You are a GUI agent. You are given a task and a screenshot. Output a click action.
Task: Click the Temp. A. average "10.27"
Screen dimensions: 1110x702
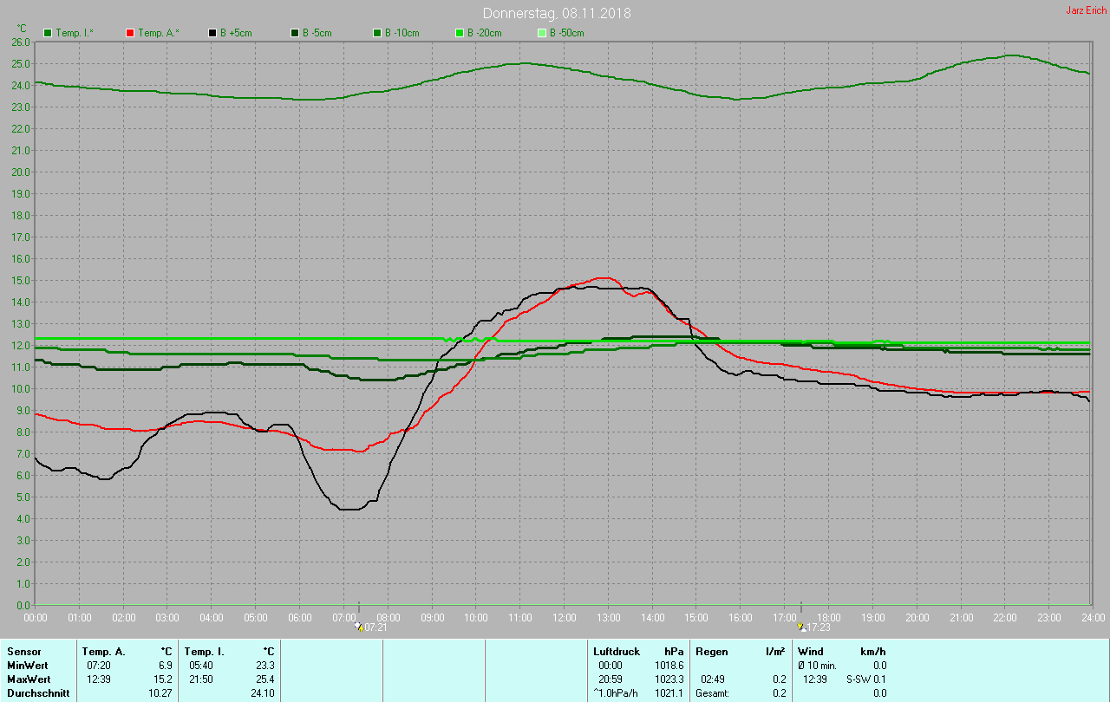(160, 693)
